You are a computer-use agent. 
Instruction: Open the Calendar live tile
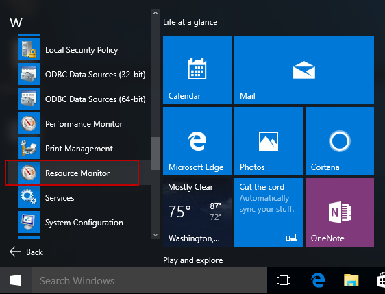click(197, 70)
